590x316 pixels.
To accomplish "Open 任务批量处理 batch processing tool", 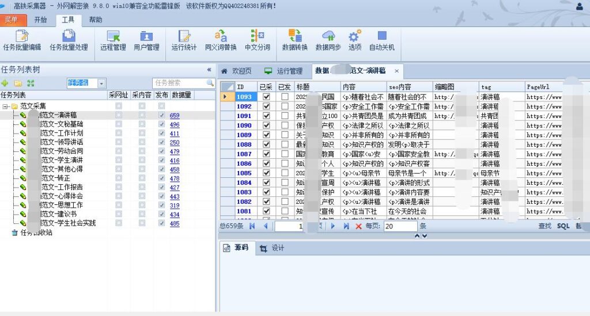I will point(69,40).
